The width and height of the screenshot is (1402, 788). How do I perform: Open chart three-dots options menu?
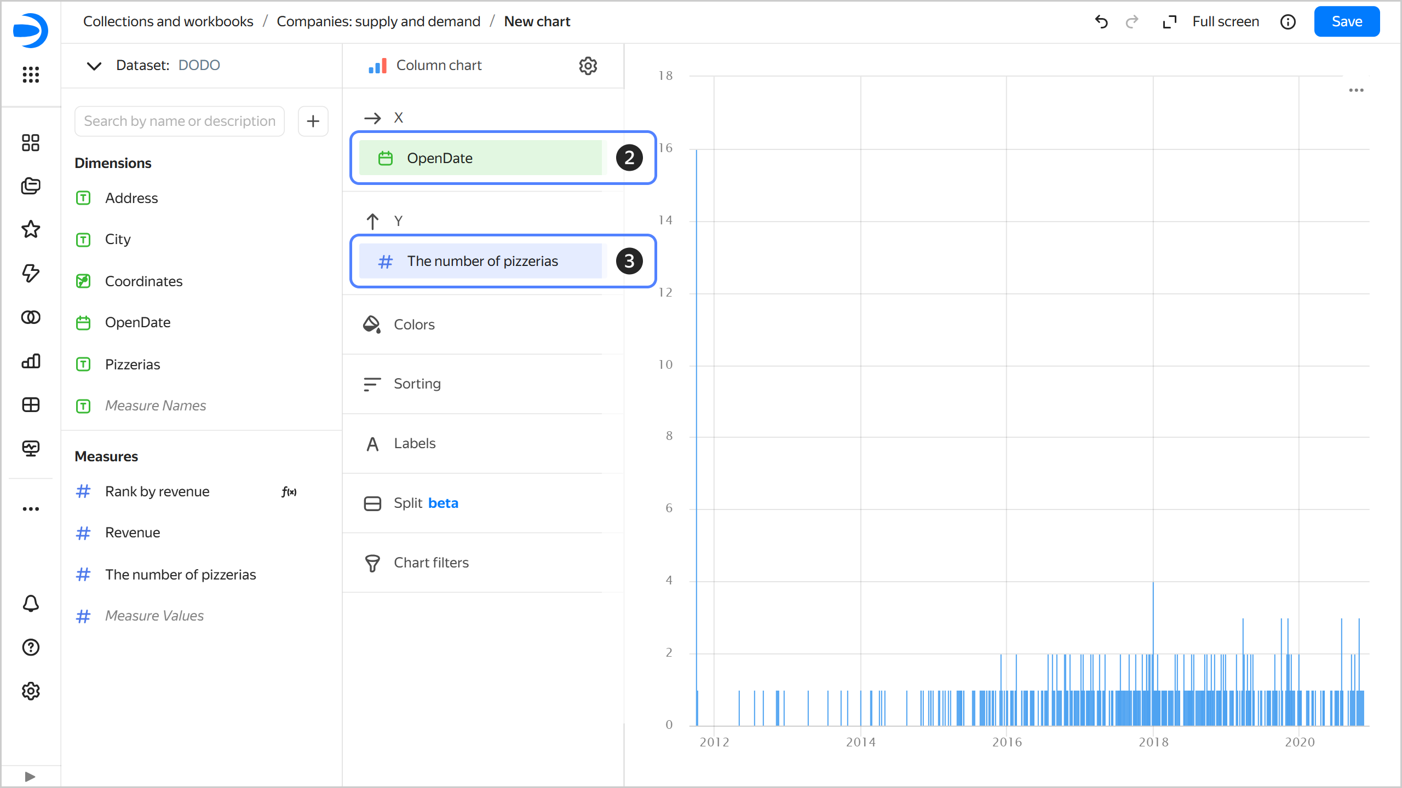coord(1356,90)
